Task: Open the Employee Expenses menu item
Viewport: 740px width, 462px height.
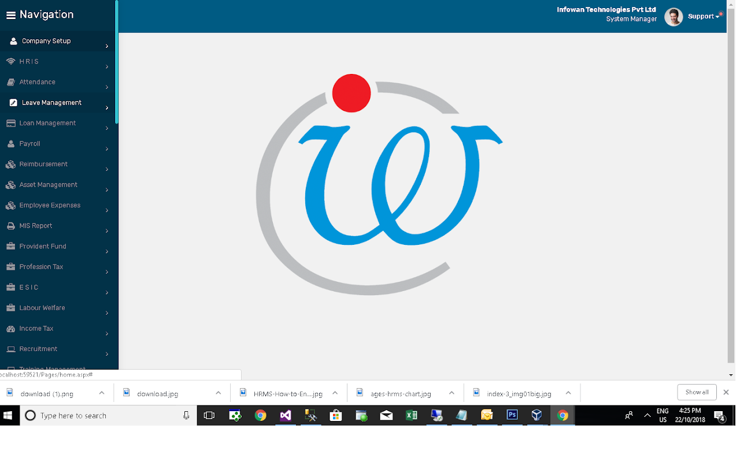Action: click(58, 205)
